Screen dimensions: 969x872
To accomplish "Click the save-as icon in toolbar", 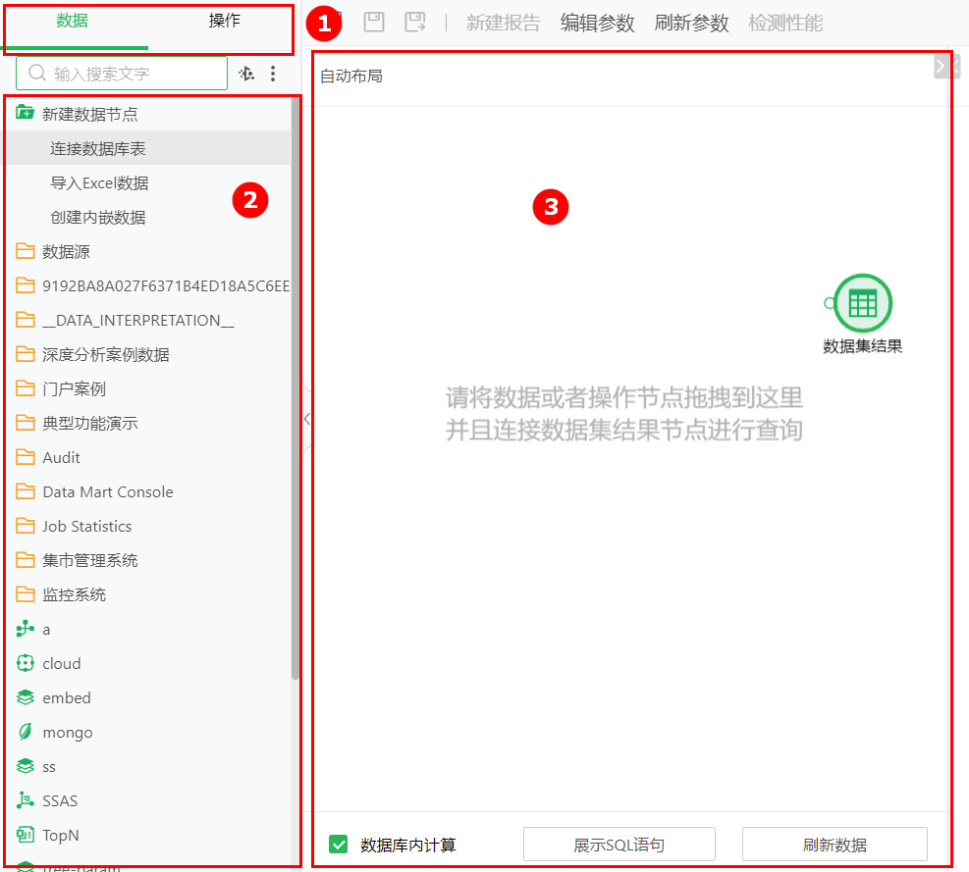I will tap(415, 23).
